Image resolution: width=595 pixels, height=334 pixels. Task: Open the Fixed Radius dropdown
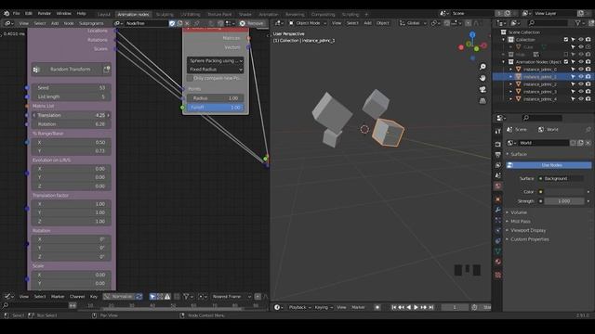(215, 70)
